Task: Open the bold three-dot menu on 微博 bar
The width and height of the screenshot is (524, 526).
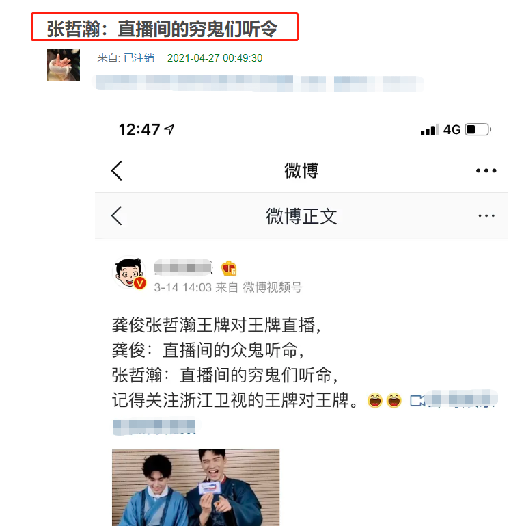Action: coord(486,171)
